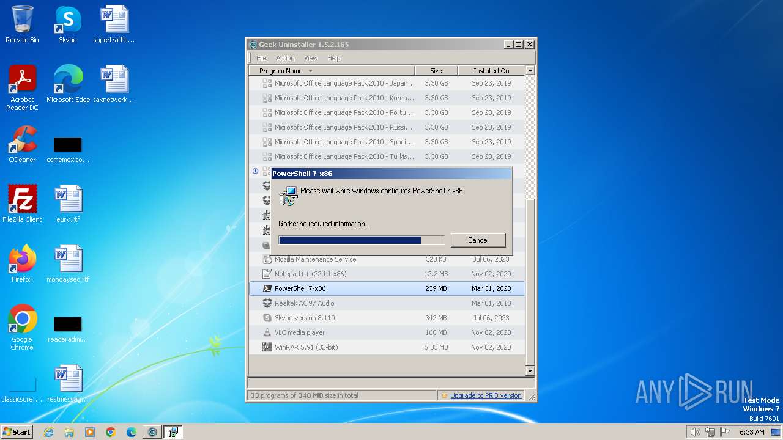Open media player taskbar icon
Viewport: 783px width, 440px height.
tap(90, 432)
